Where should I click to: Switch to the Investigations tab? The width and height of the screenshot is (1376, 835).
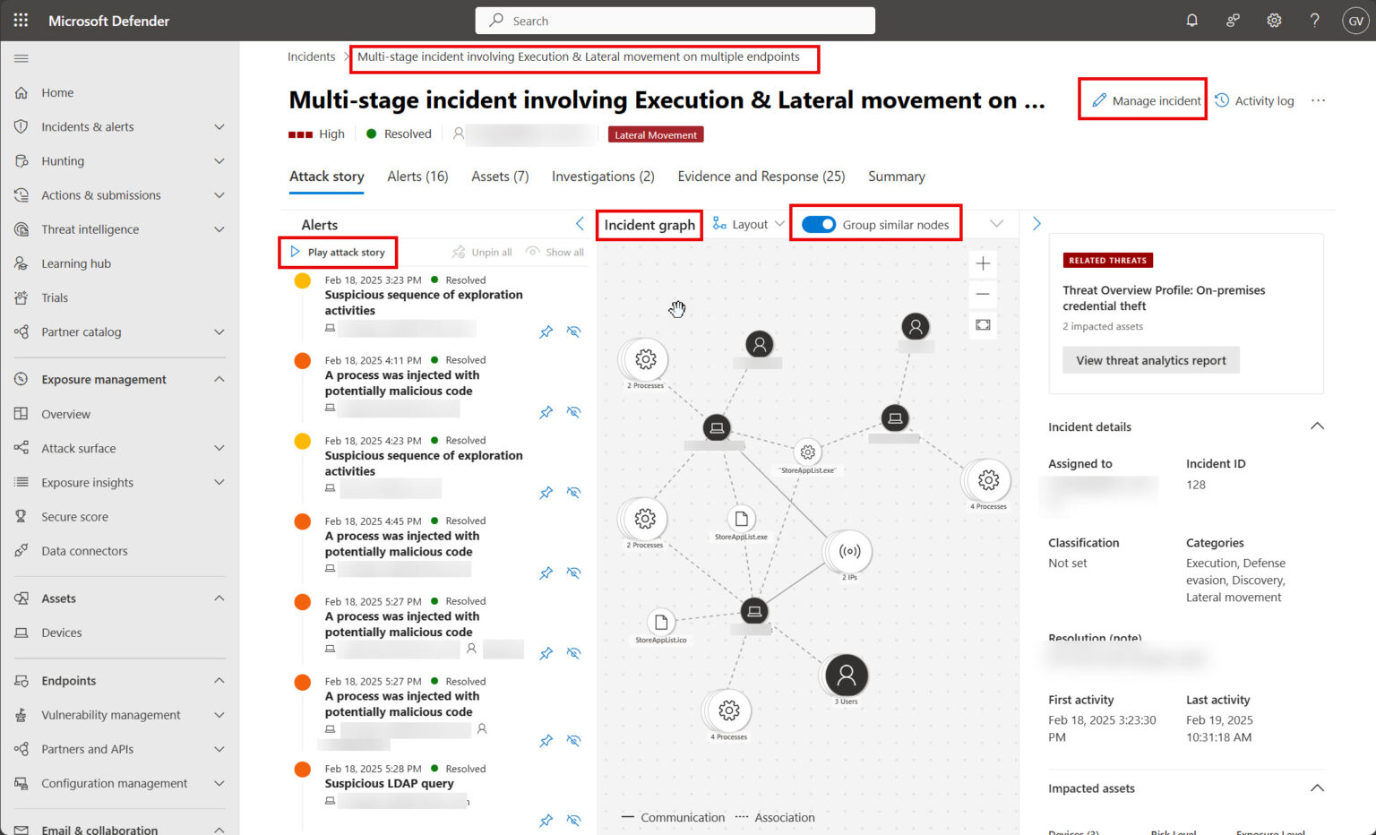602,176
